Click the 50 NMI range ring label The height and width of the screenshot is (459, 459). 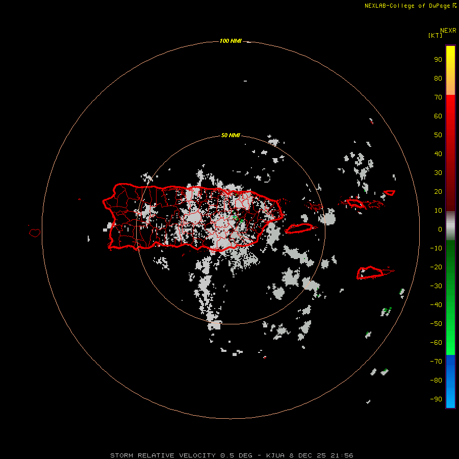pyautogui.click(x=231, y=135)
